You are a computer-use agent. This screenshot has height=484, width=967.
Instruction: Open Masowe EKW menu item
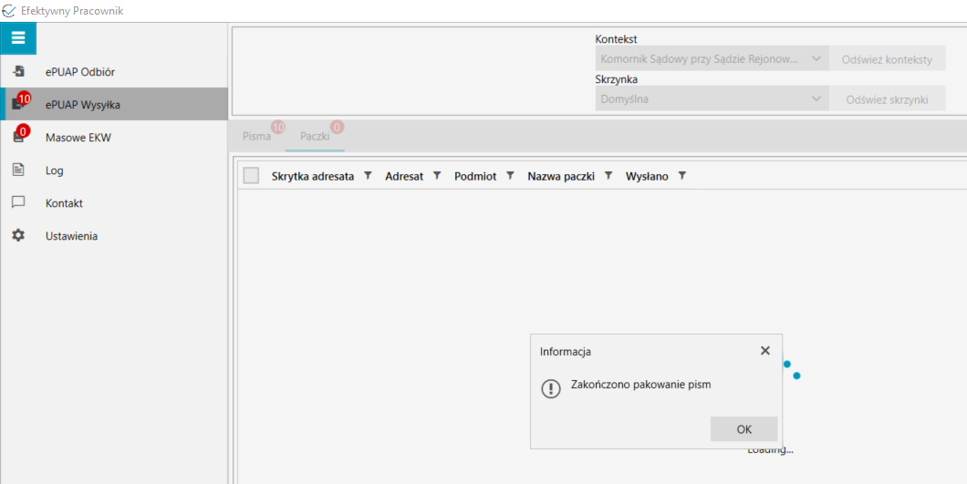coord(114,137)
